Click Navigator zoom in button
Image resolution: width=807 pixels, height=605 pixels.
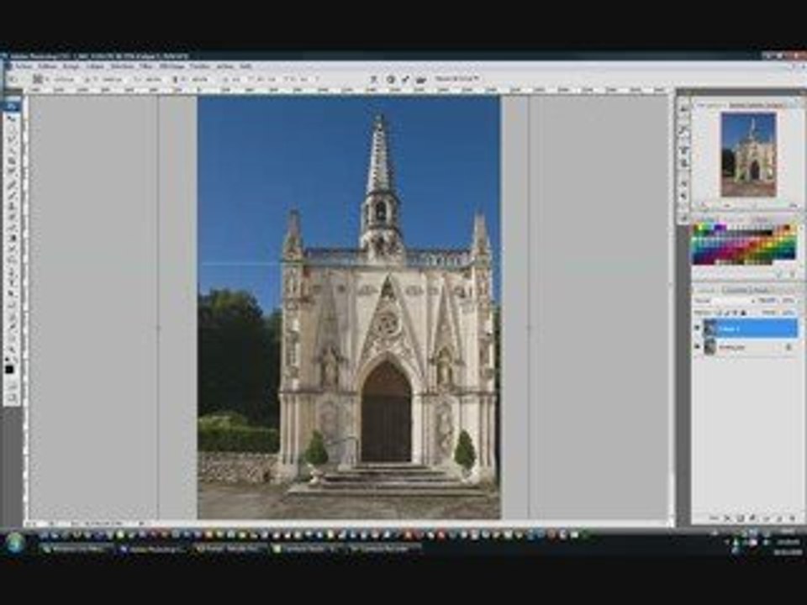coord(794,206)
